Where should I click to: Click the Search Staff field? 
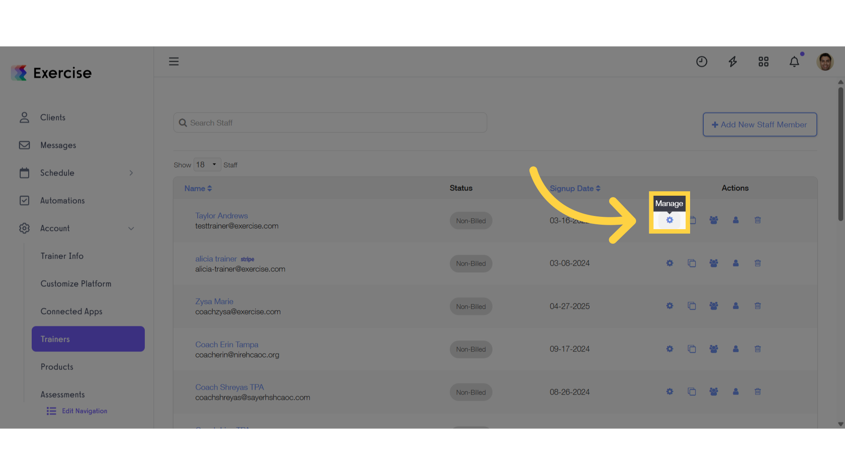coord(330,123)
